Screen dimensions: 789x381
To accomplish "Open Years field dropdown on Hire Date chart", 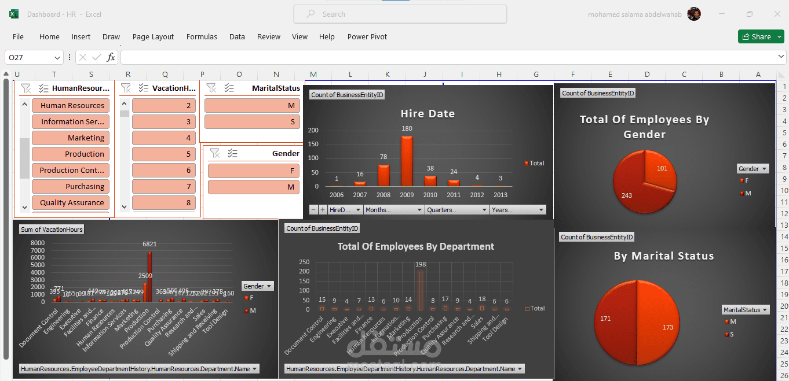I will [x=518, y=210].
